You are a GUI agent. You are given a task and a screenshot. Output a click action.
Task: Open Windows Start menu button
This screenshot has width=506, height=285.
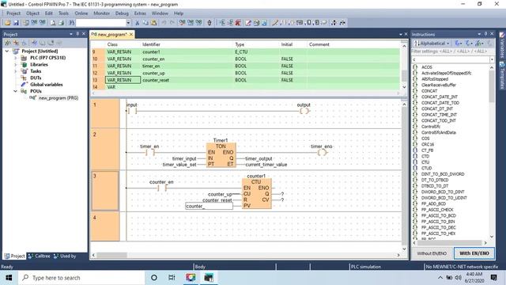[x=9, y=278]
